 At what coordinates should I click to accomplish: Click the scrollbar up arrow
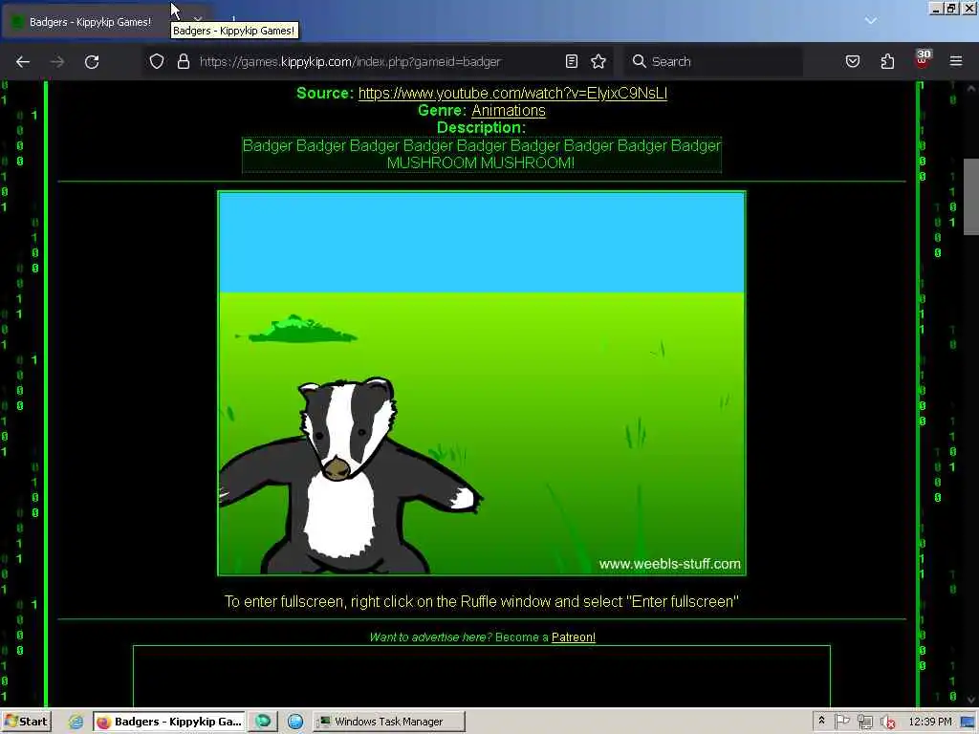point(971,89)
